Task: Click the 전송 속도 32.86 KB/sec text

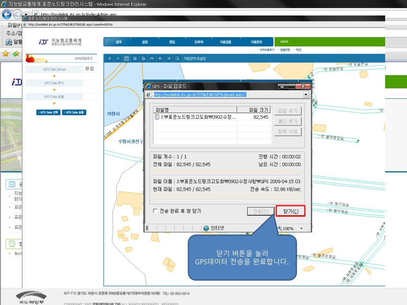Action: (x=275, y=189)
